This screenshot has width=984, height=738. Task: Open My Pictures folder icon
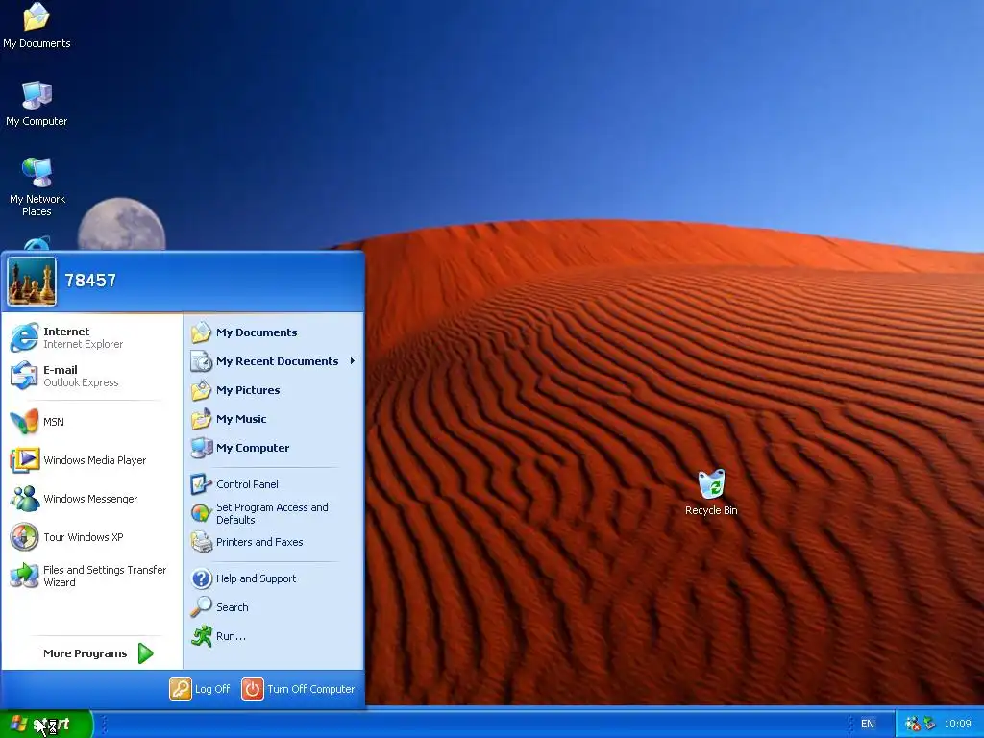coord(201,390)
